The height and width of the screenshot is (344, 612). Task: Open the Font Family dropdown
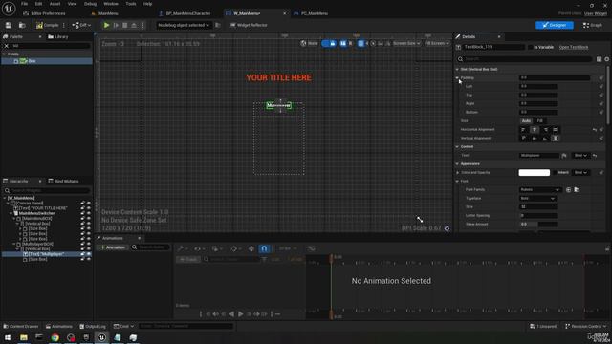pyautogui.click(x=539, y=189)
